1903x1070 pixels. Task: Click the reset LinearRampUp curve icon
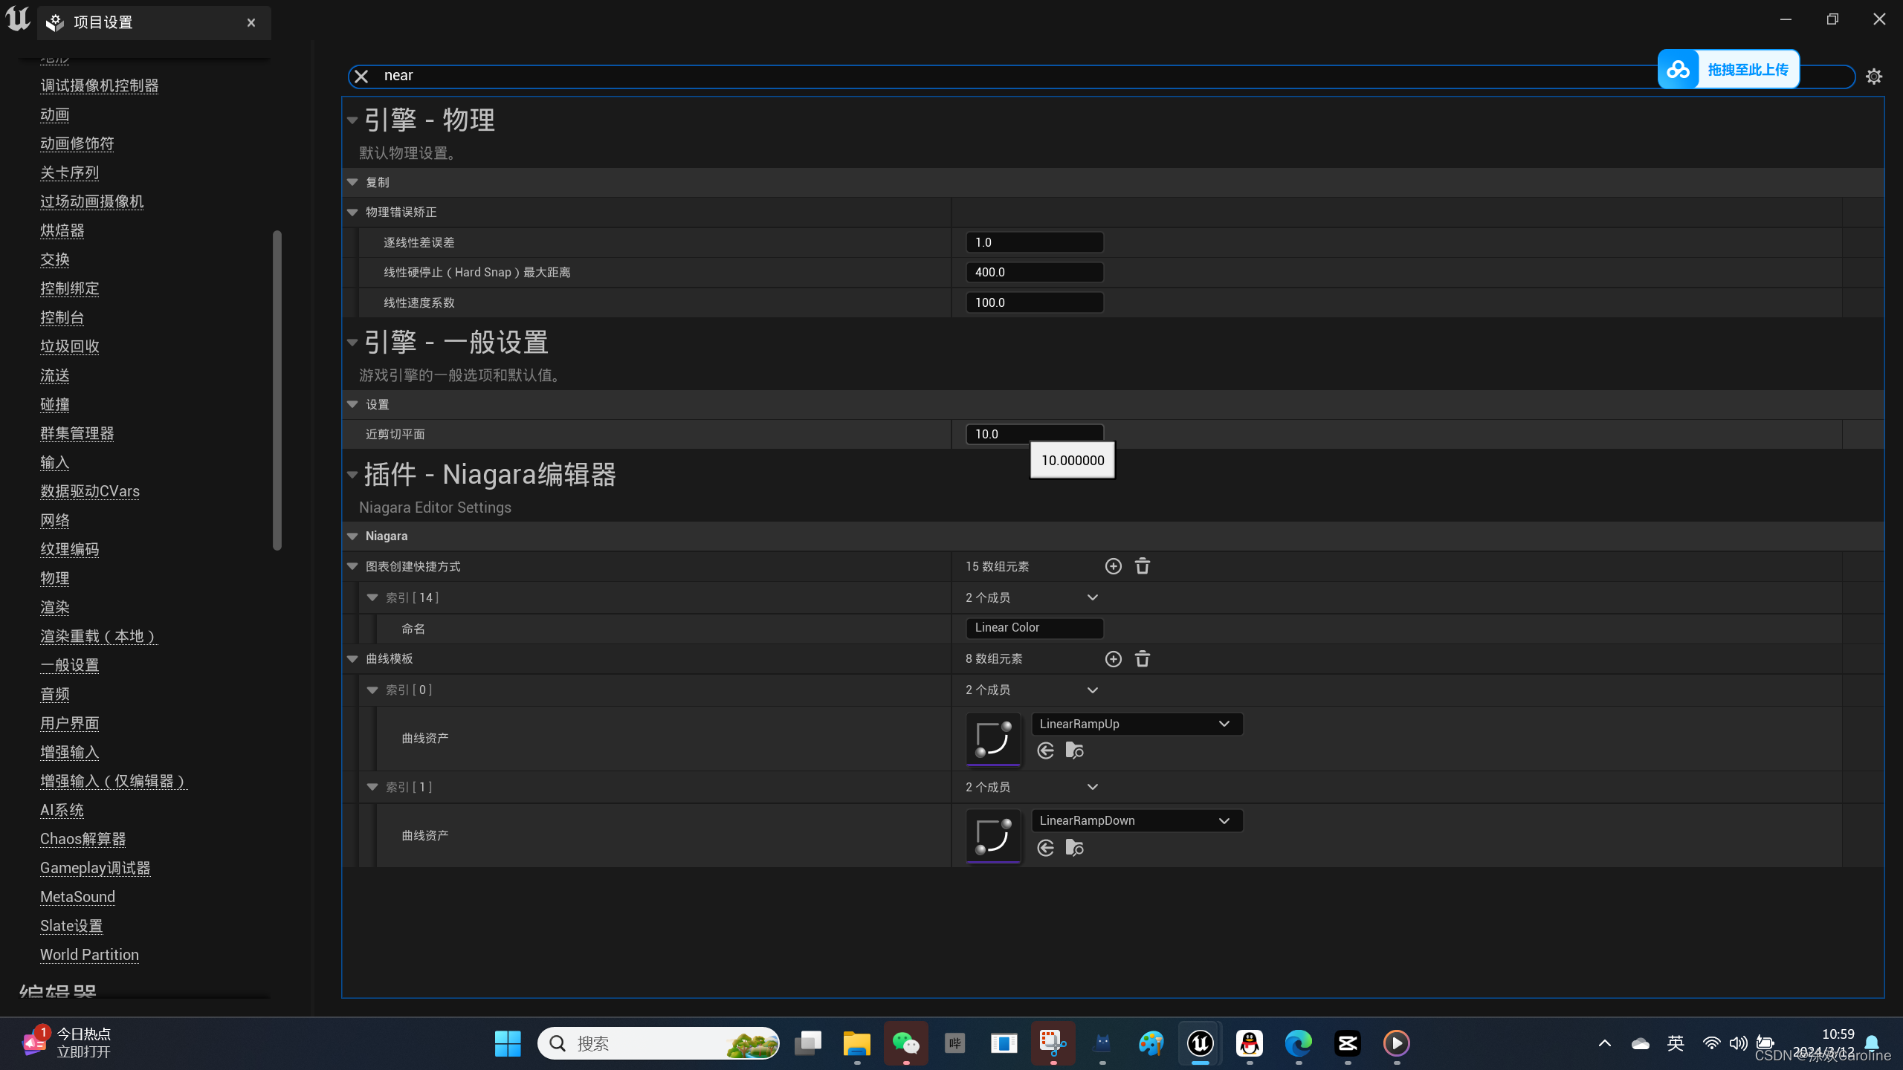pyautogui.click(x=1046, y=750)
